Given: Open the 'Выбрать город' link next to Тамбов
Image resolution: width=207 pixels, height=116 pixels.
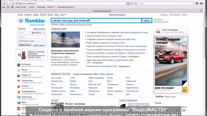Looking at the screenshot, I should 170,97.
